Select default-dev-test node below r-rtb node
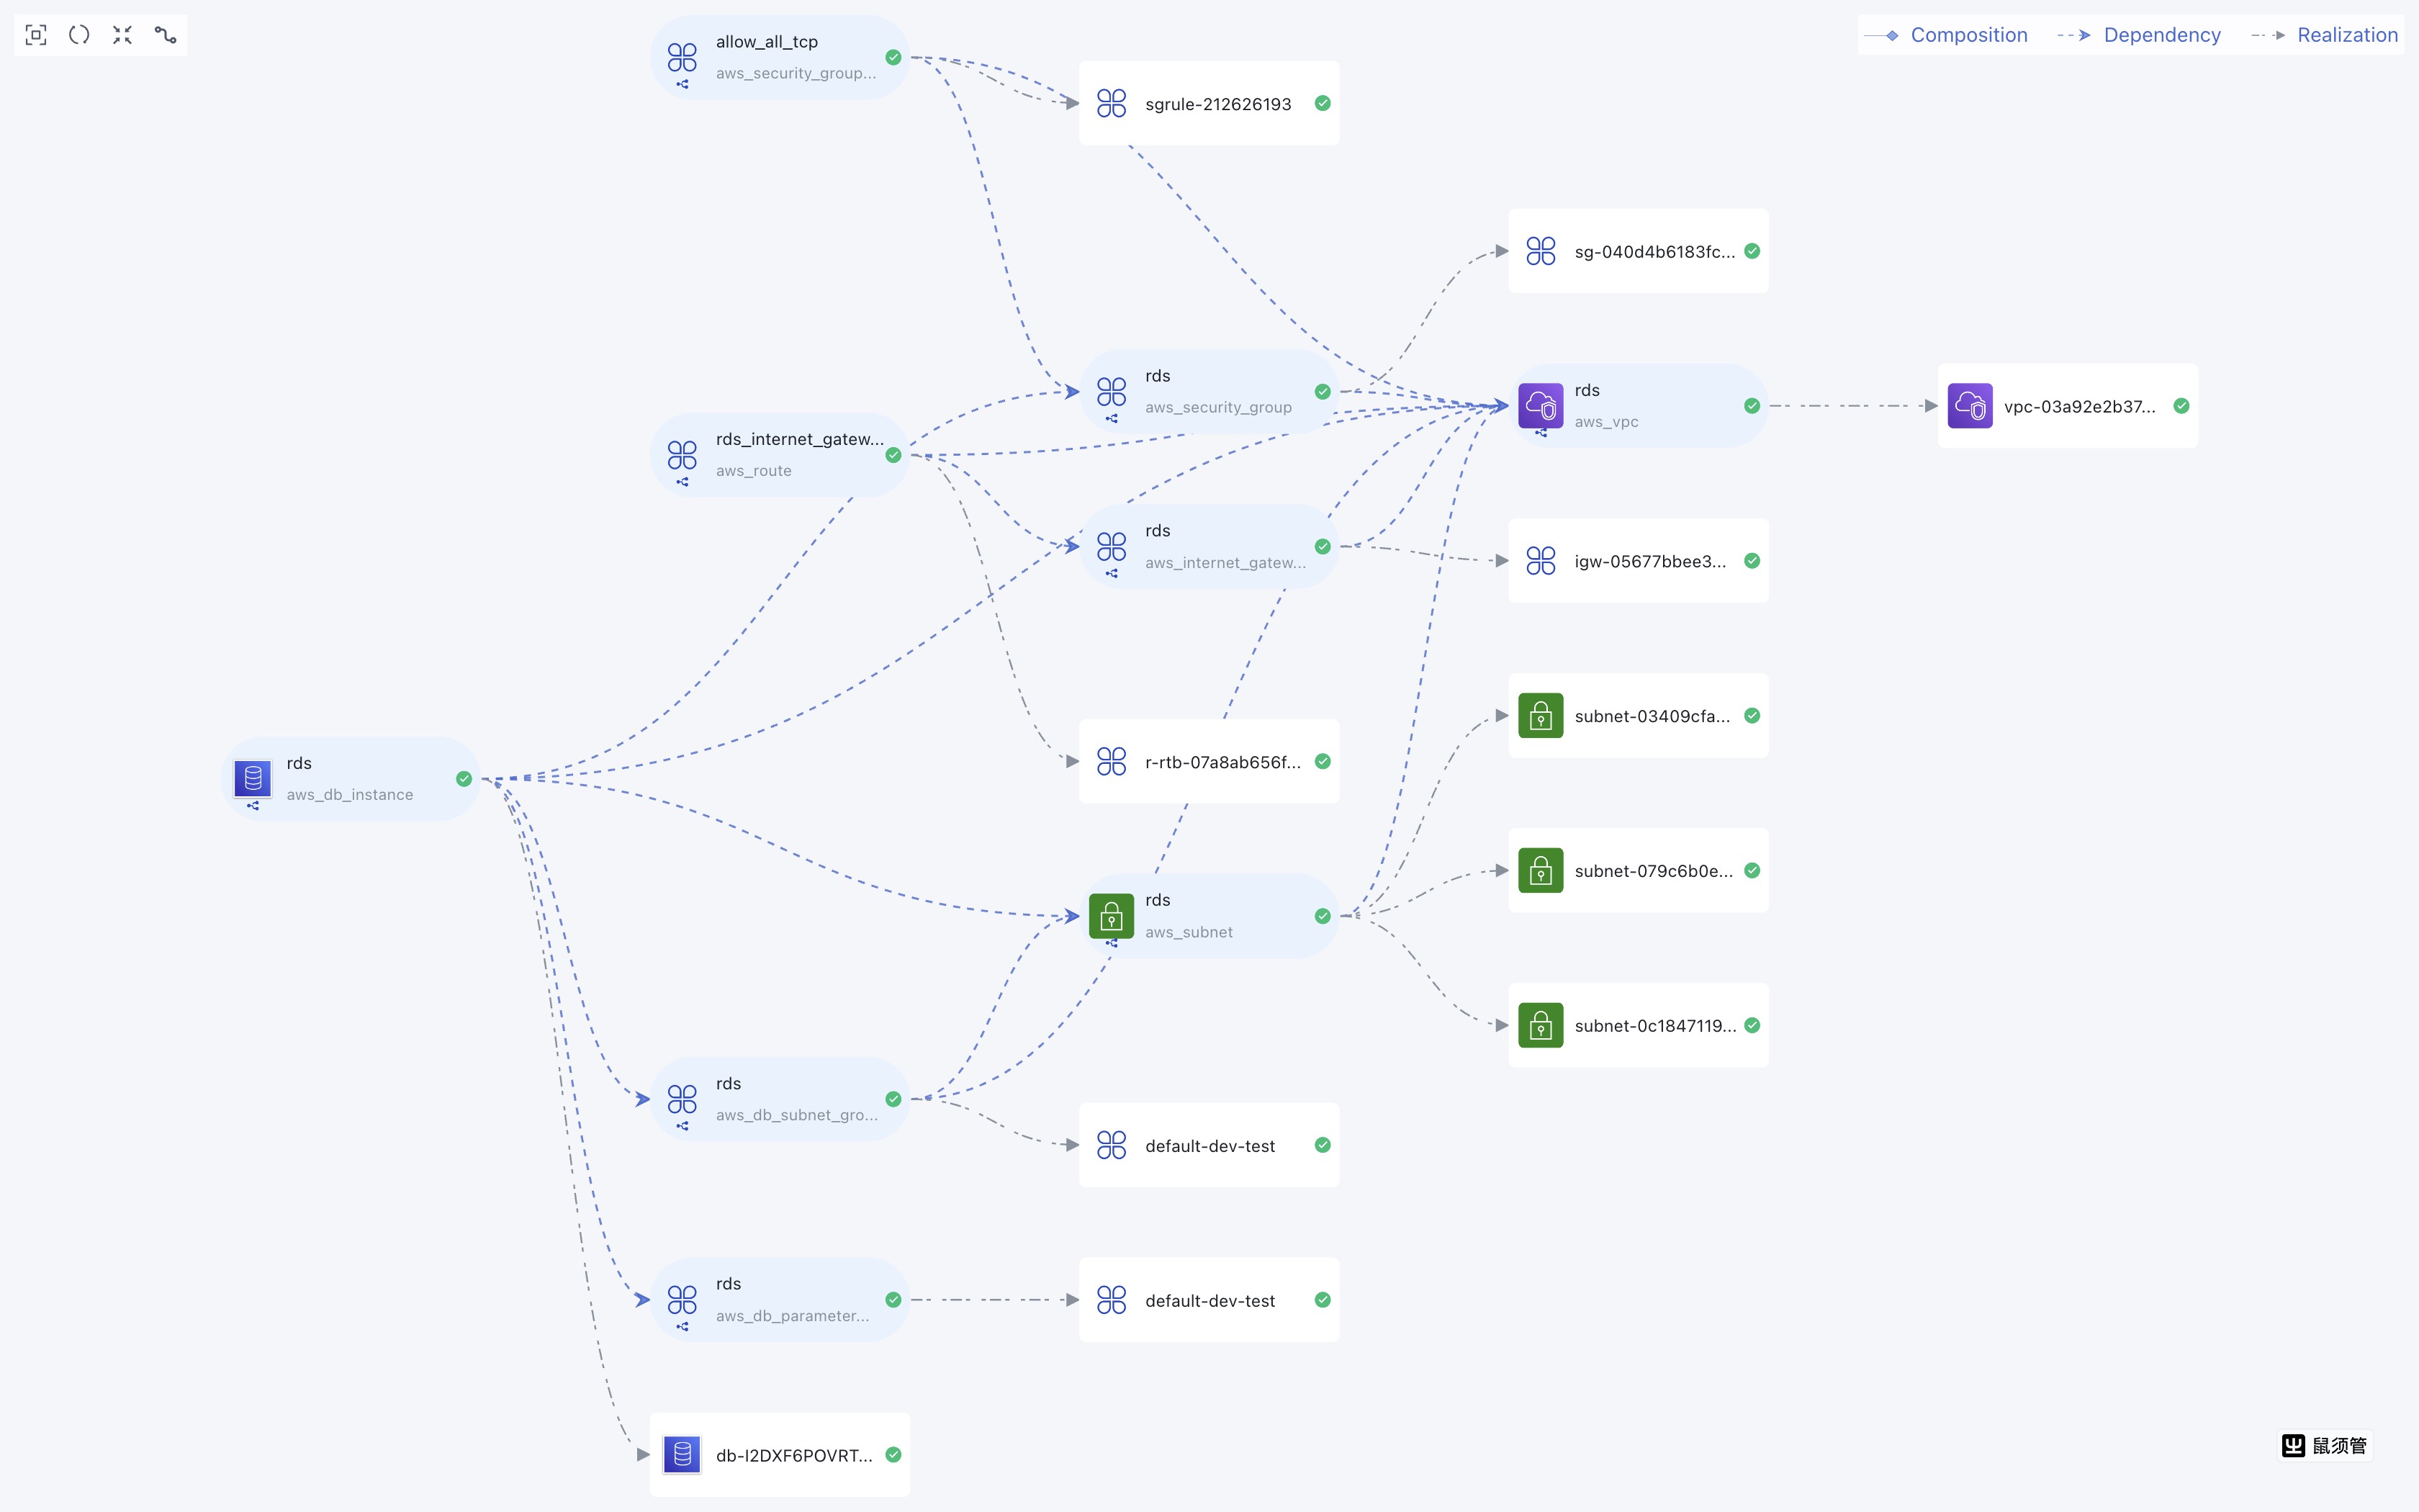Screen dimensions: 2419x1512 tap(1209, 1145)
